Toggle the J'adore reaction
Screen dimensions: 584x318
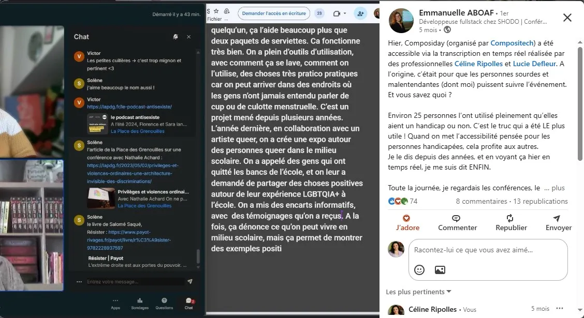(x=407, y=223)
